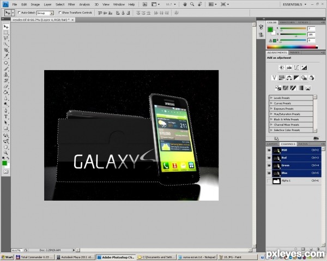Enable the Auto-Select checkbox
Screen dimensions: 327x261
19,13
